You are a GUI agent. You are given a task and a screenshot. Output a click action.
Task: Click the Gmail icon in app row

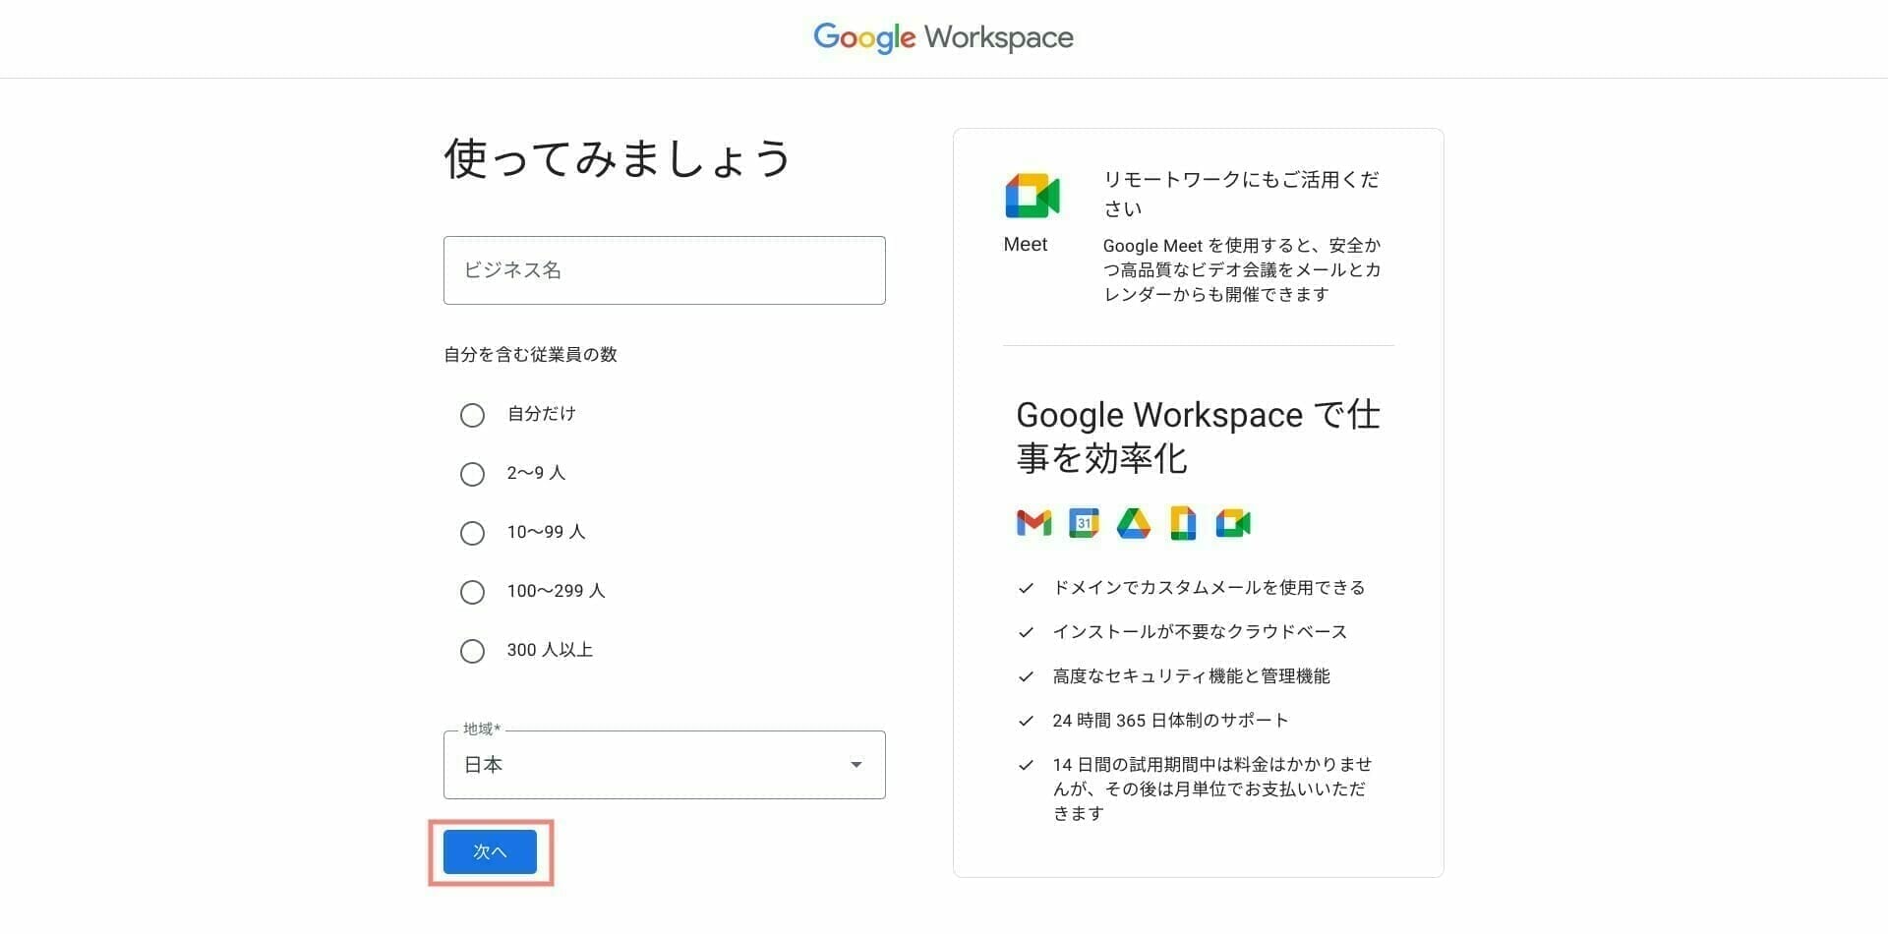pos(1033,523)
